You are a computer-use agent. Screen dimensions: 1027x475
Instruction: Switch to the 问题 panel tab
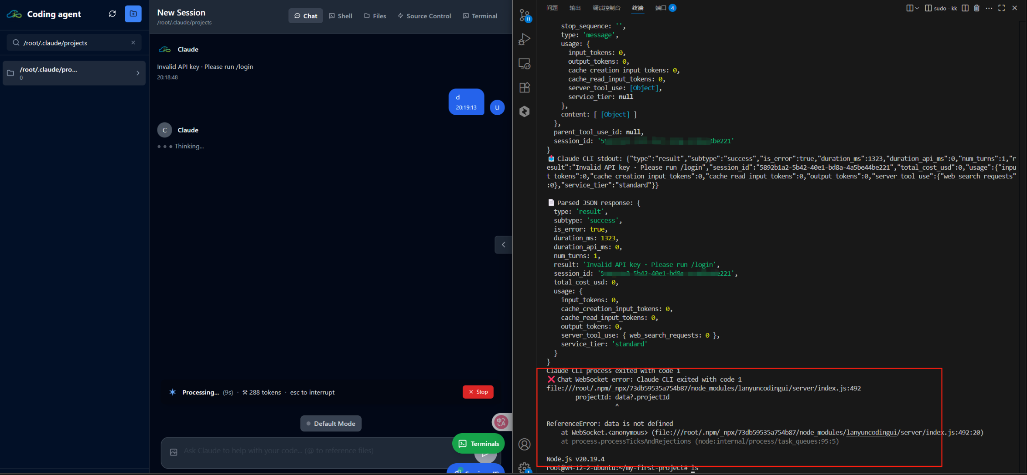coord(552,8)
